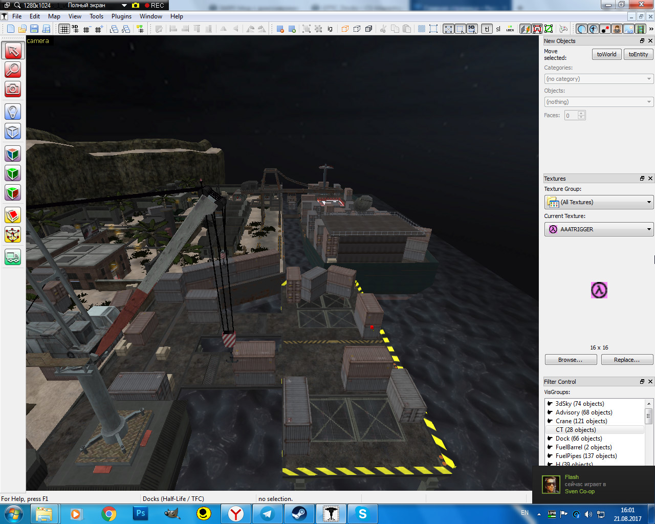Toggle the selection box mode button
Image resolution: width=655 pixels, height=524 pixels.
pyautogui.click(x=460, y=29)
